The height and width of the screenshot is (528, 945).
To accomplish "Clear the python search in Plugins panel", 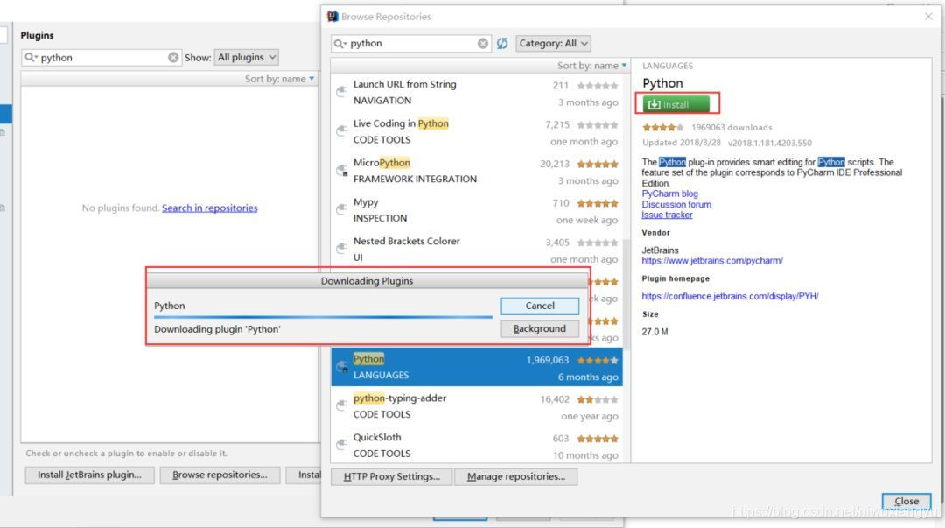I will (x=173, y=57).
